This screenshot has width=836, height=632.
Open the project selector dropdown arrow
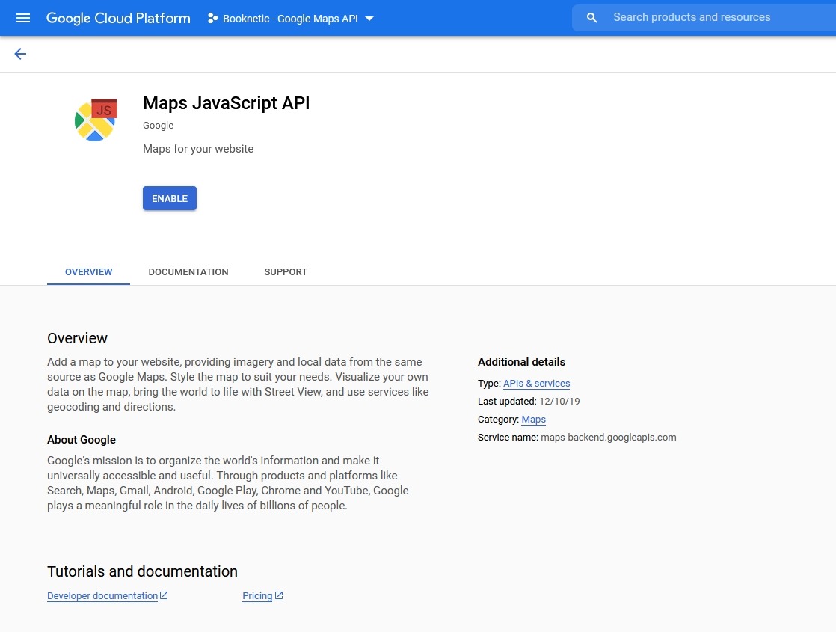pyautogui.click(x=369, y=19)
